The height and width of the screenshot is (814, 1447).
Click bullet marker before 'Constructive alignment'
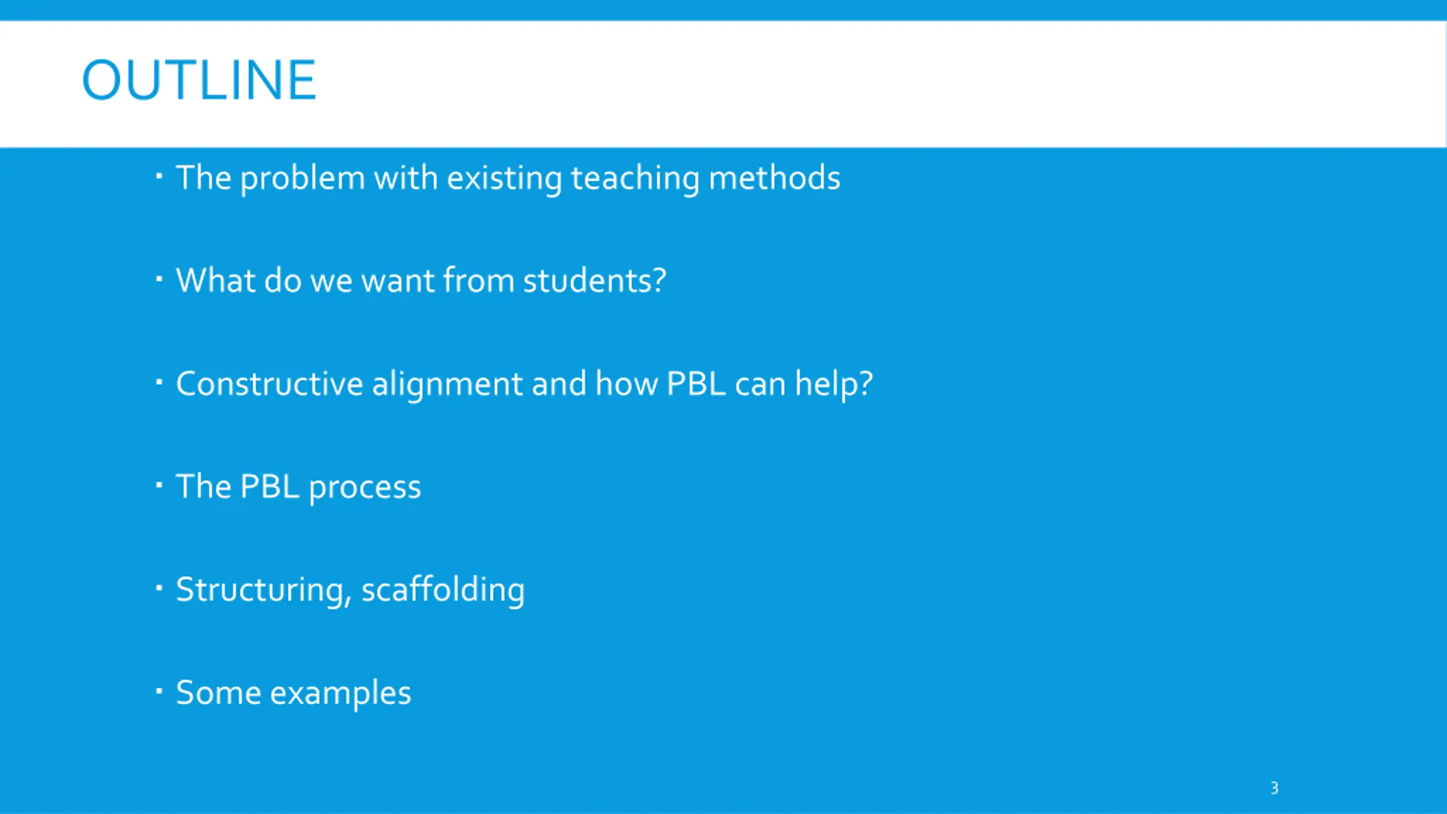tap(159, 382)
